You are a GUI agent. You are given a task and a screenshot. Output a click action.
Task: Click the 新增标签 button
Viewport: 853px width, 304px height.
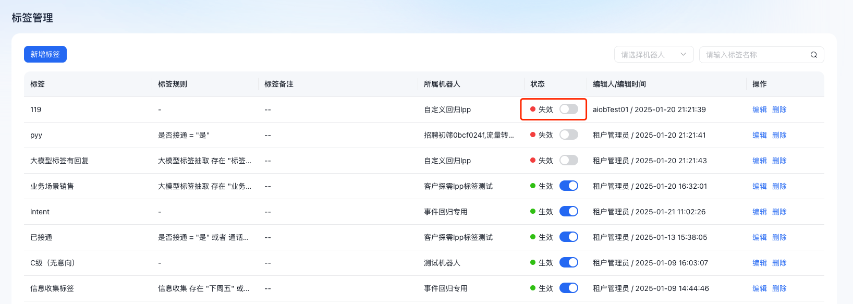point(45,54)
